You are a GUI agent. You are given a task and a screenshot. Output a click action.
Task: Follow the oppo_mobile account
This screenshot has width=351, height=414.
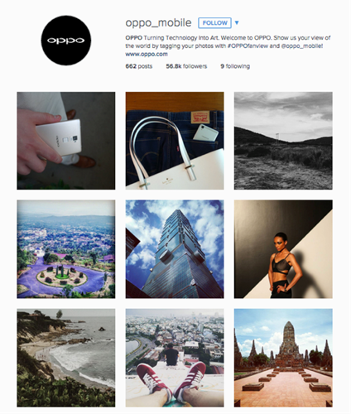click(214, 23)
